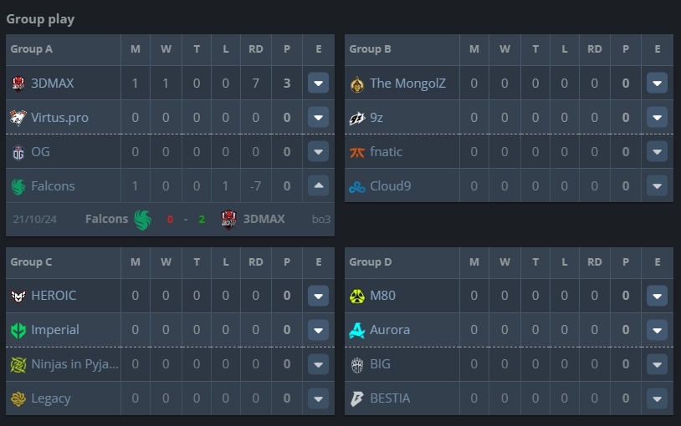Screen dimensions: 681x426
Task: Click the Ninjas in Pyjamas logo icon
Action: [x=18, y=364]
